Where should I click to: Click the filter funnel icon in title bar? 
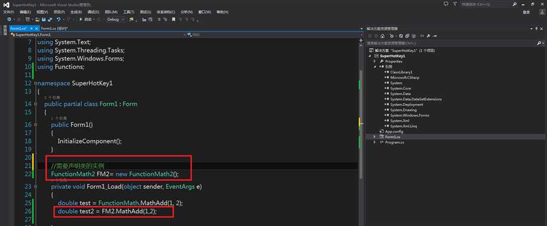click(455, 4)
